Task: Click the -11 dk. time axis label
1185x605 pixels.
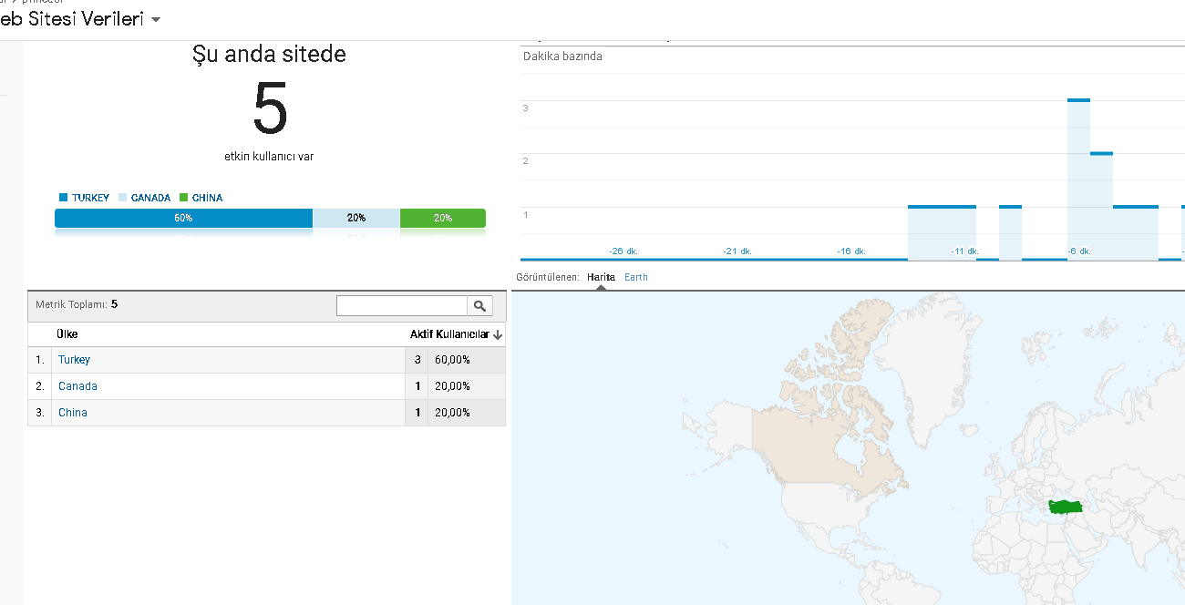Action: 964,251
